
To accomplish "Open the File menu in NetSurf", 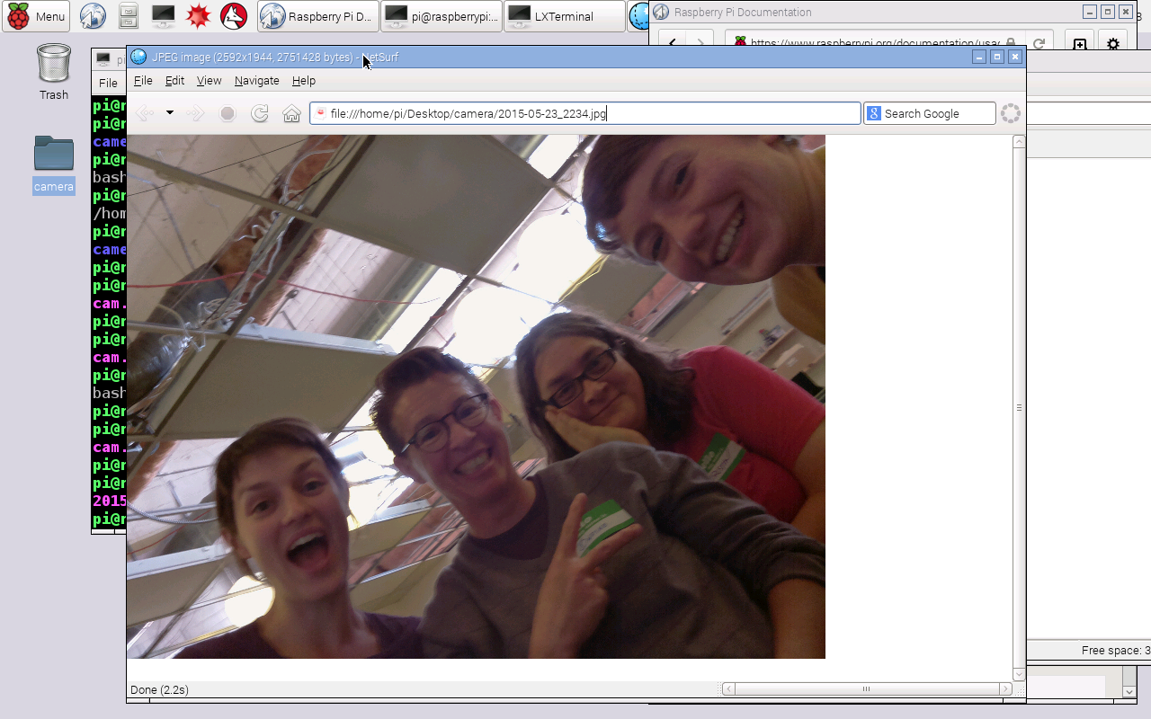I will pyautogui.click(x=143, y=81).
